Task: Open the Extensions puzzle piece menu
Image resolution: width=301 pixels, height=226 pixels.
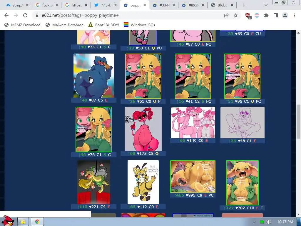Action: (x=266, y=15)
